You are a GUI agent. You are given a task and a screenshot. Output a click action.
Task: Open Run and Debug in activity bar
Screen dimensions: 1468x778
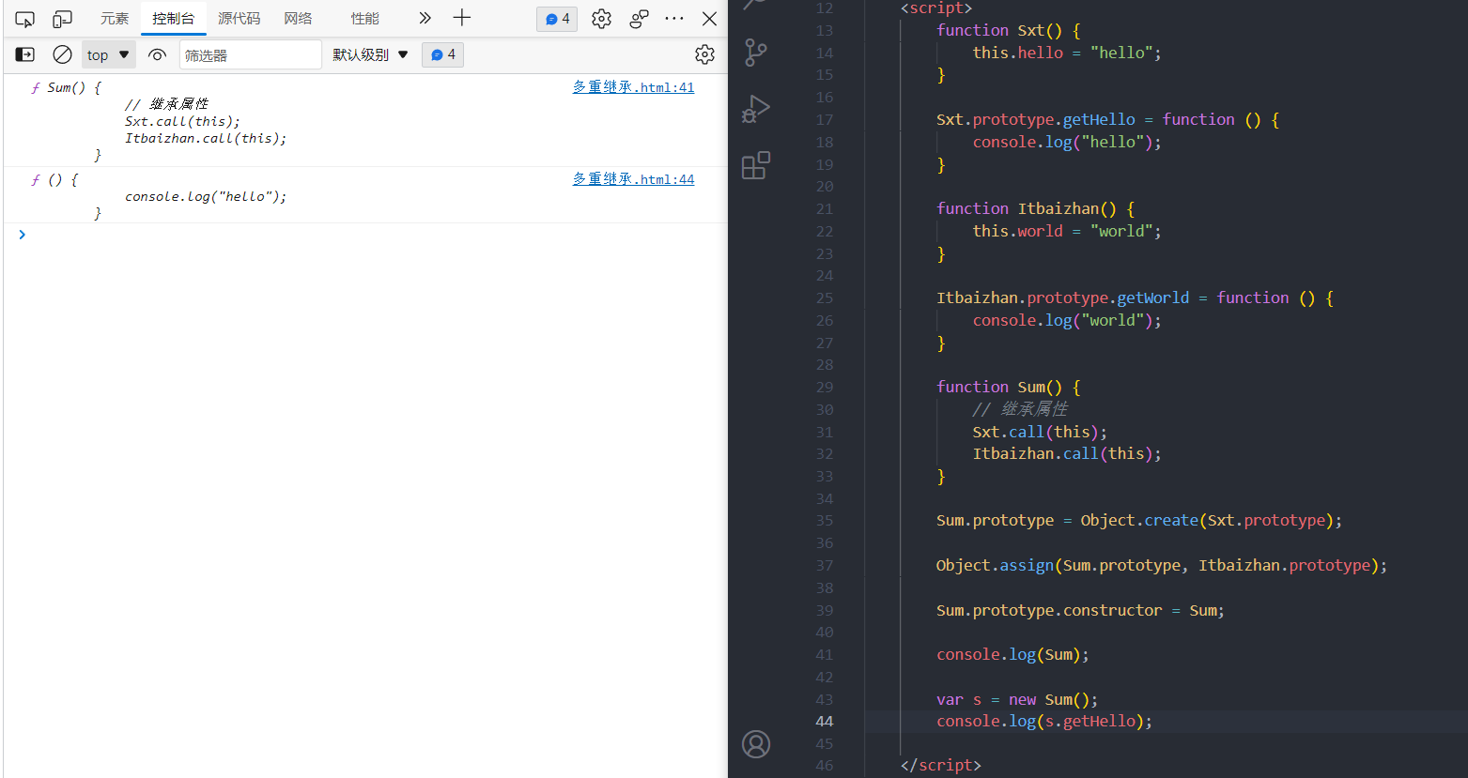click(x=756, y=109)
